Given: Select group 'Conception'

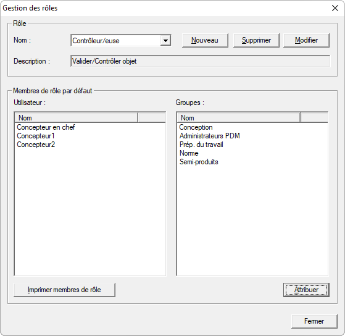Looking at the screenshot, I should tap(196, 127).
